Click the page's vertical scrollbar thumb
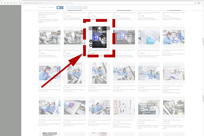This screenshot has width=204, height=136. (202, 42)
